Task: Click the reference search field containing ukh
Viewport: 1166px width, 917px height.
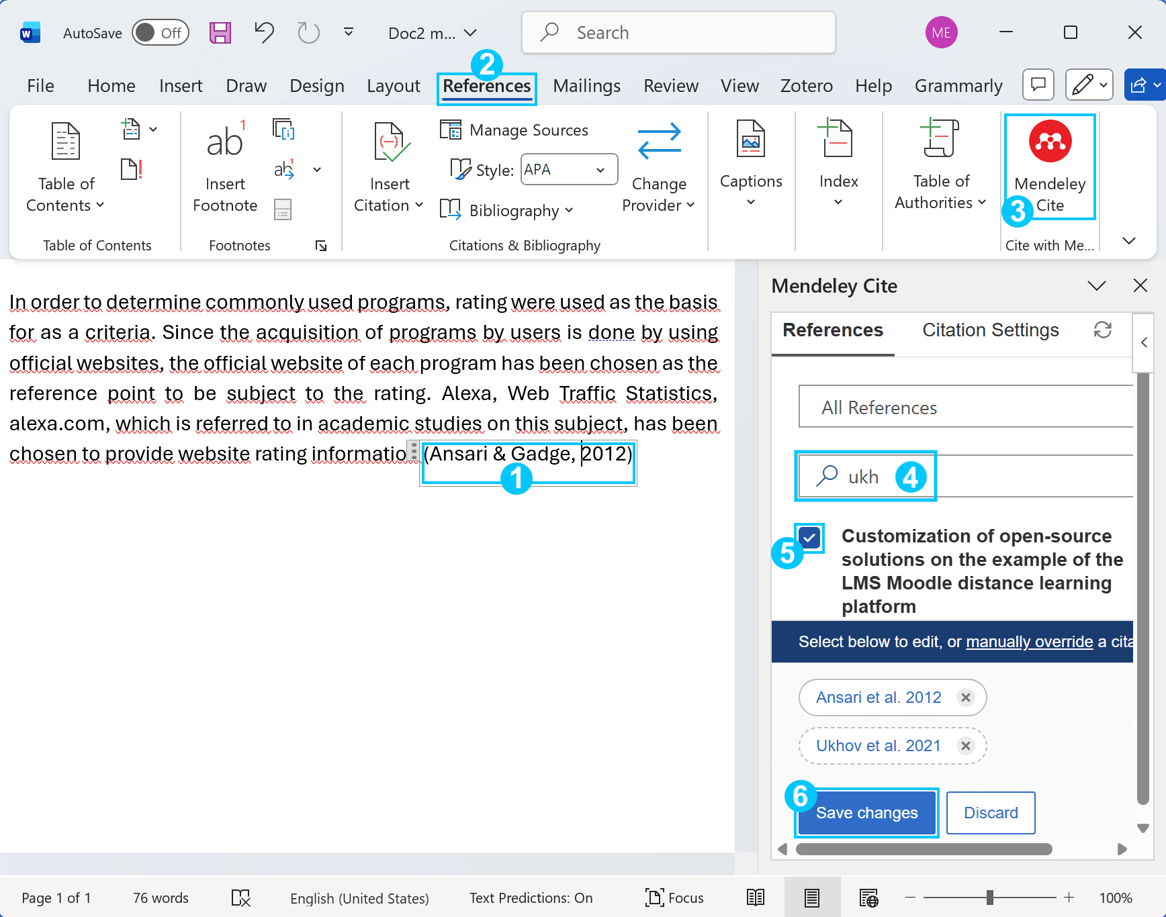Action: click(x=966, y=476)
